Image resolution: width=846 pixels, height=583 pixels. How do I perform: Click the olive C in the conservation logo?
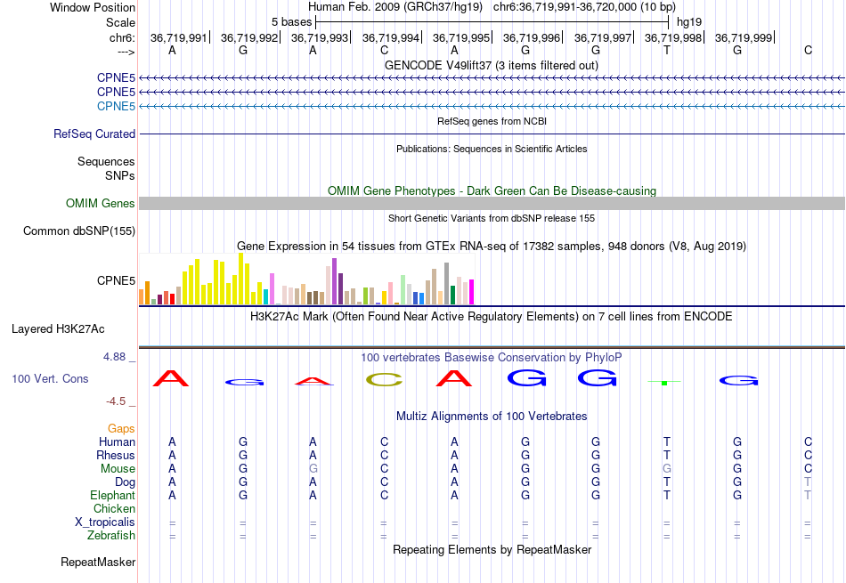[384, 380]
